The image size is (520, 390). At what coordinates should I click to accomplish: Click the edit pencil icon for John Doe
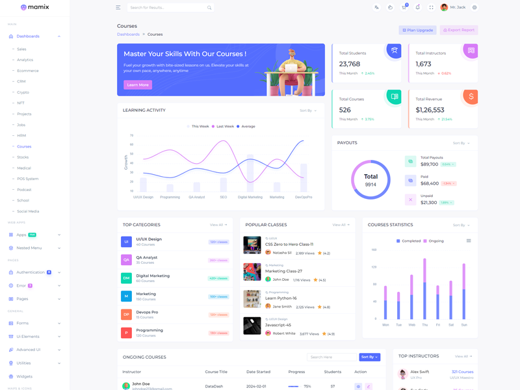(369, 386)
